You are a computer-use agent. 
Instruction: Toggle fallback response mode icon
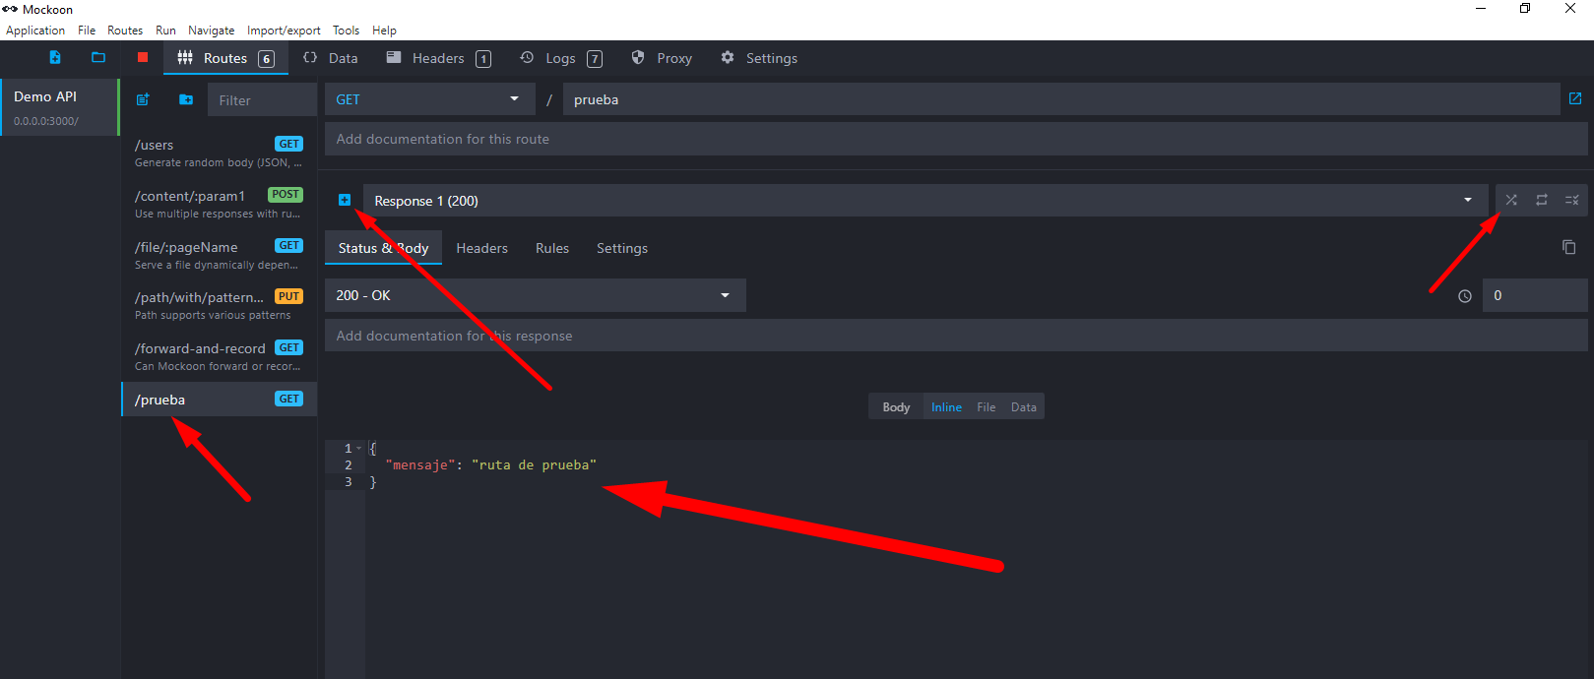(1572, 200)
